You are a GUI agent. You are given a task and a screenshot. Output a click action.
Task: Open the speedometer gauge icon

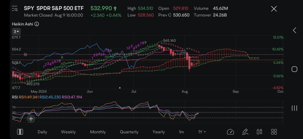click(x=230, y=132)
